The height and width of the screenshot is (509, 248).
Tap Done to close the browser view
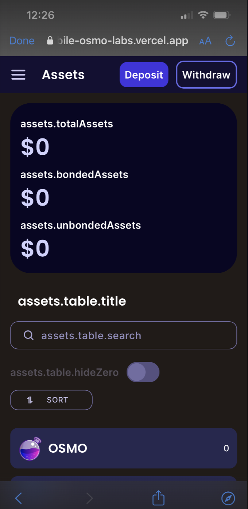click(x=22, y=41)
